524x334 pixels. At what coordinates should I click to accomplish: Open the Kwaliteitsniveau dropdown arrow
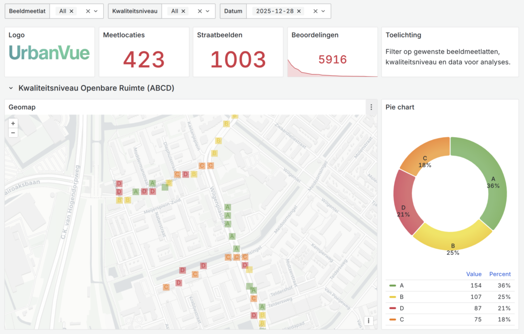[x=207, y=11]
